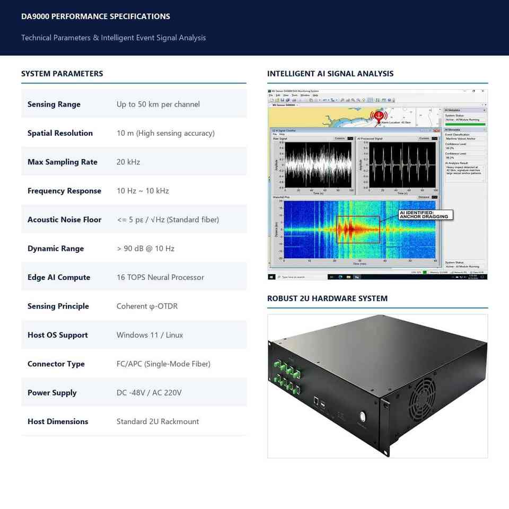This screenshot has height=509, width=509.
Task: Click the active monitoring app taskbar icon
Action: tap(357, 277)
